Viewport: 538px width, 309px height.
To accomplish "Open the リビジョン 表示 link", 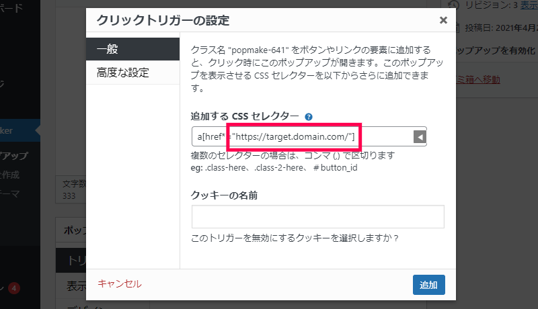I will 529,5.
